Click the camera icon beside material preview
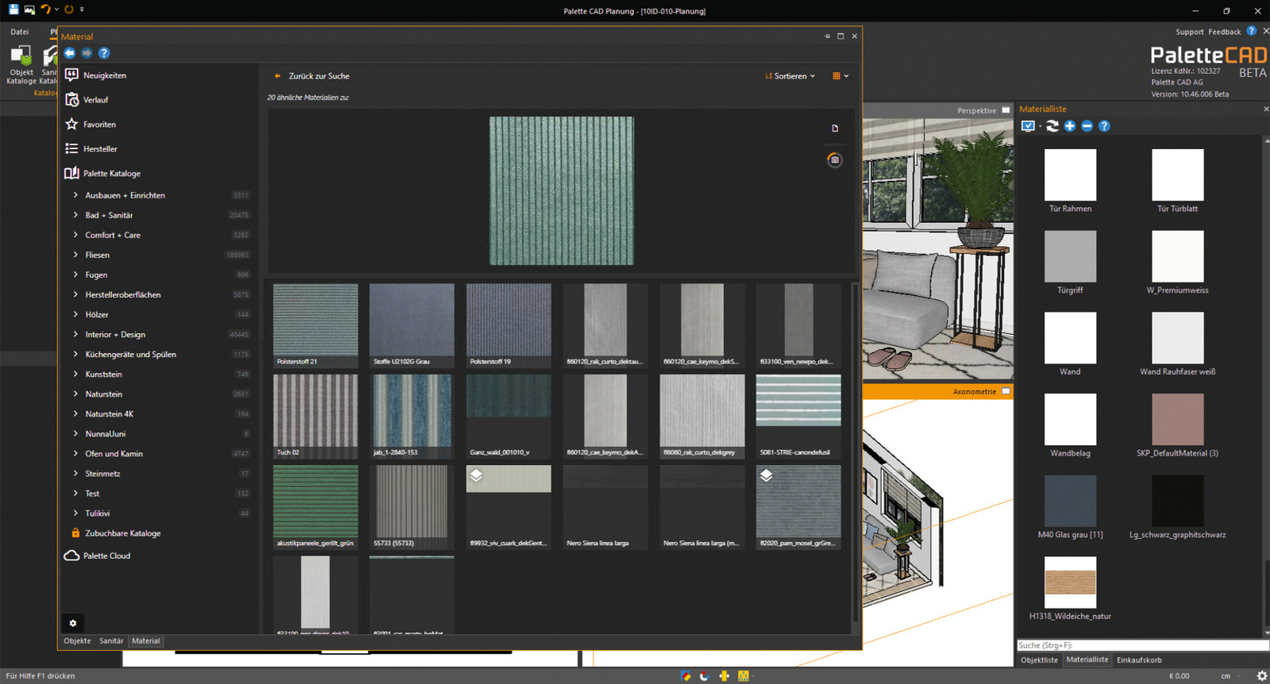The width and height of the screenshot is (1270, 684). click(x=834, y=160)
